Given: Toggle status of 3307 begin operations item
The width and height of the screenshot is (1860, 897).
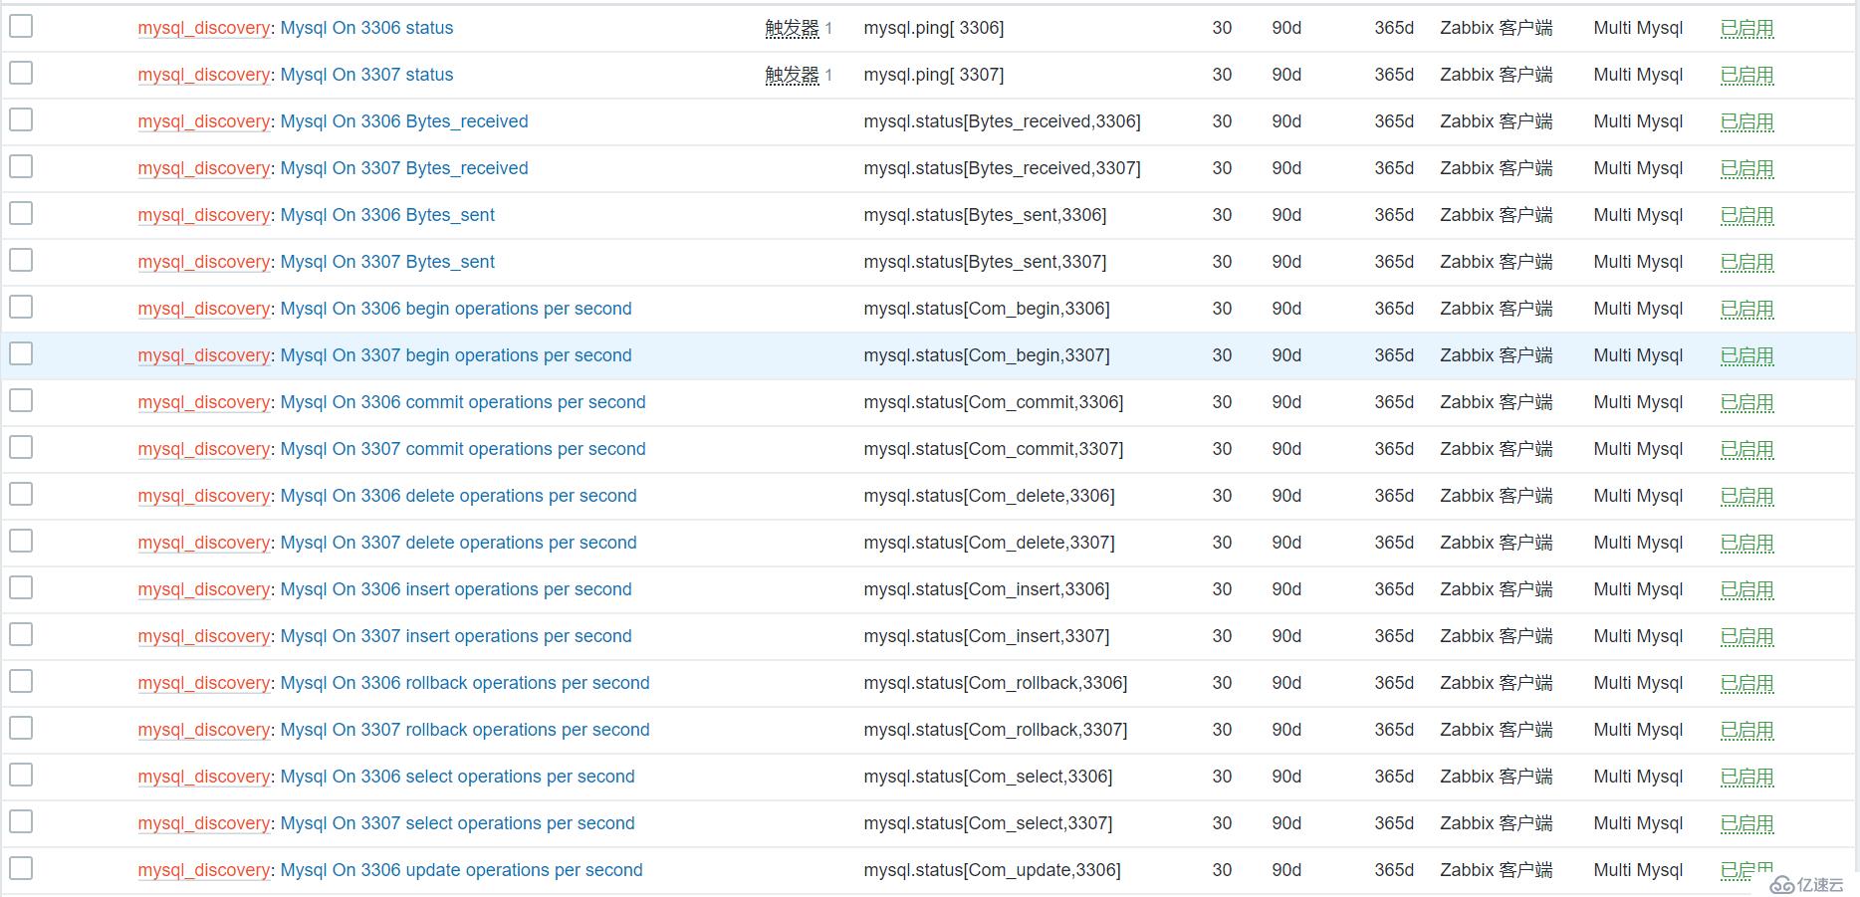Looking at the screenshot, I should (x=1747, y=355).
